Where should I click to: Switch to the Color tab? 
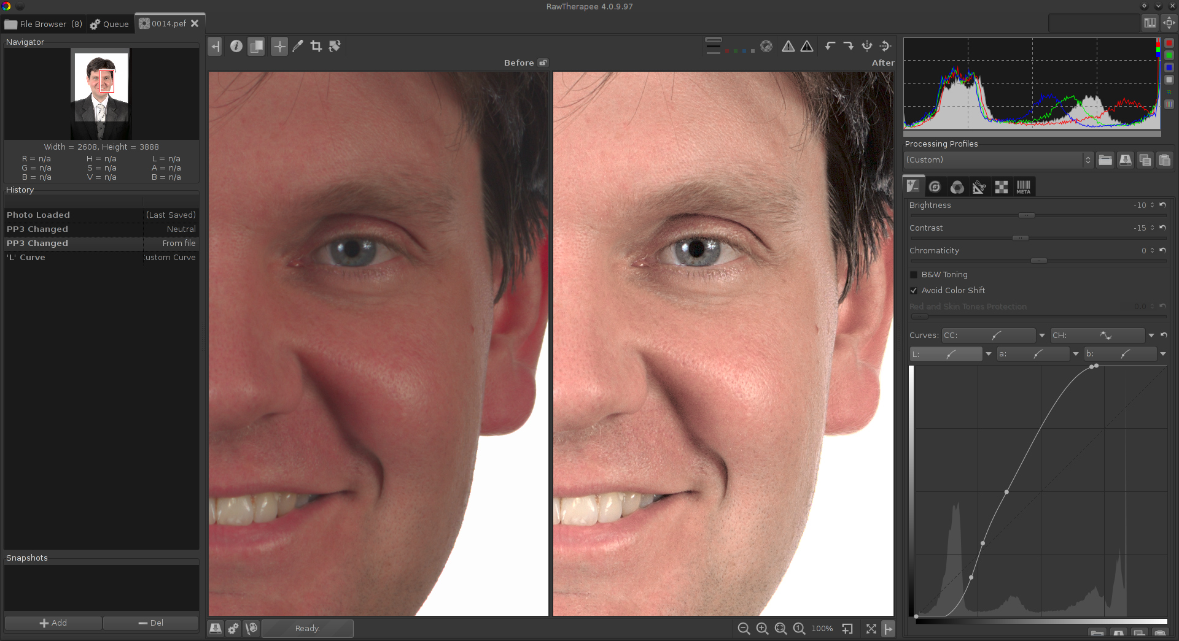(x=957, y=186)
